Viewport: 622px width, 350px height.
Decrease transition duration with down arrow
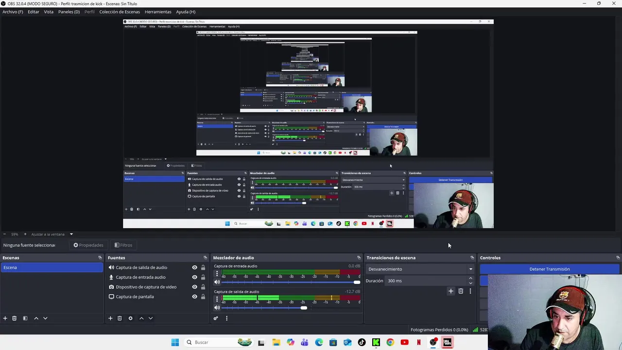coord(470,283)
